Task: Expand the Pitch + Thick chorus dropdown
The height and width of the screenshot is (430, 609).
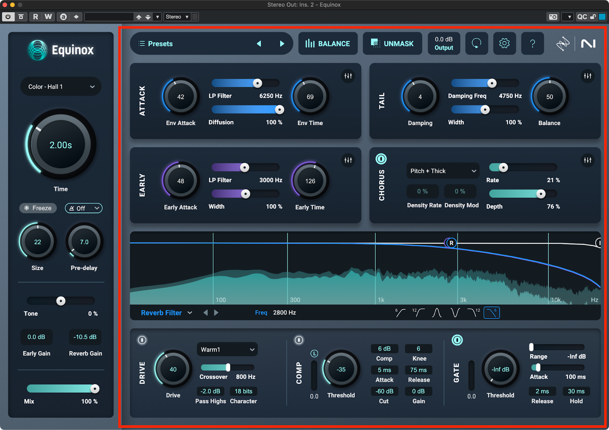Action: tap(443, 171)
